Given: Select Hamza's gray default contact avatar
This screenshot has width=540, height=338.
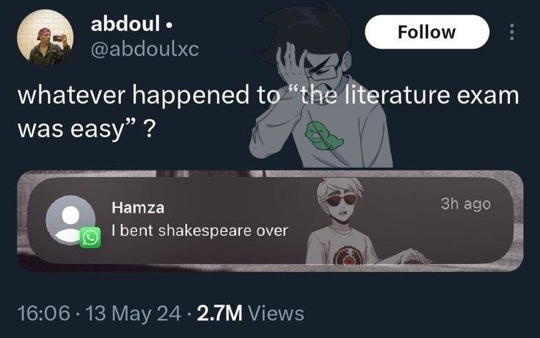Looking at the screenshot, I should [x=70, y=220].
